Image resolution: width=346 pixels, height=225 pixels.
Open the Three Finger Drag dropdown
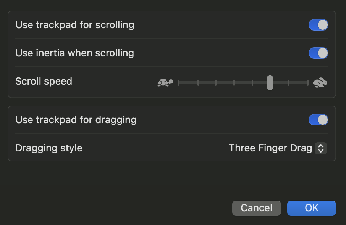pos(277,148)
